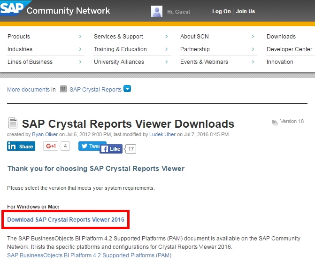Expand the Lines of Business arrow

[x=80, y=62]
